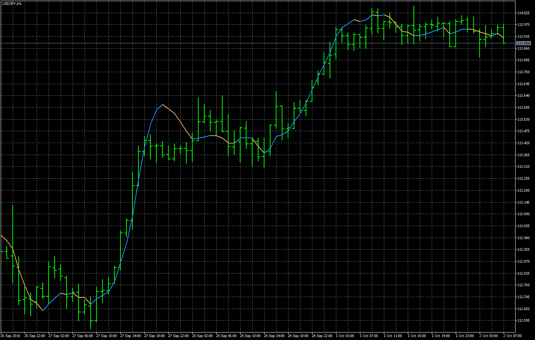Select the 27 Sep 06:00 time label
Image resolution: width=535 pixels, height=340 pixels.
point(83,336)
